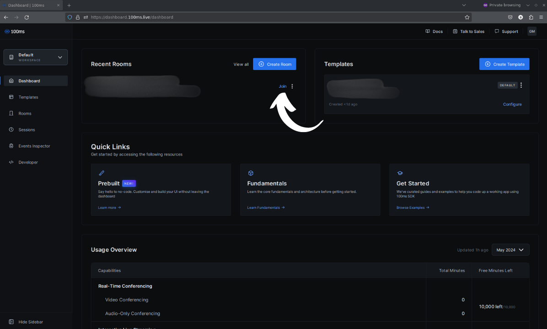
Task: Click the Private browsing indicator
Action: pos(502,5)
